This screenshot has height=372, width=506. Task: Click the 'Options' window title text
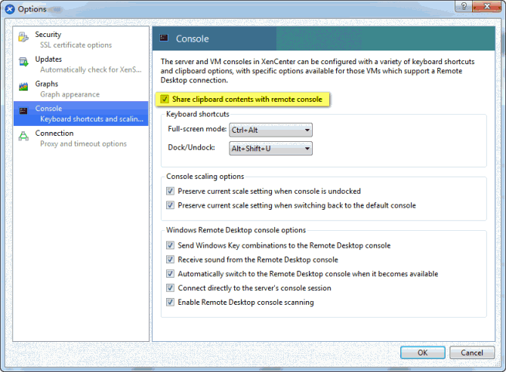[32, 9]
